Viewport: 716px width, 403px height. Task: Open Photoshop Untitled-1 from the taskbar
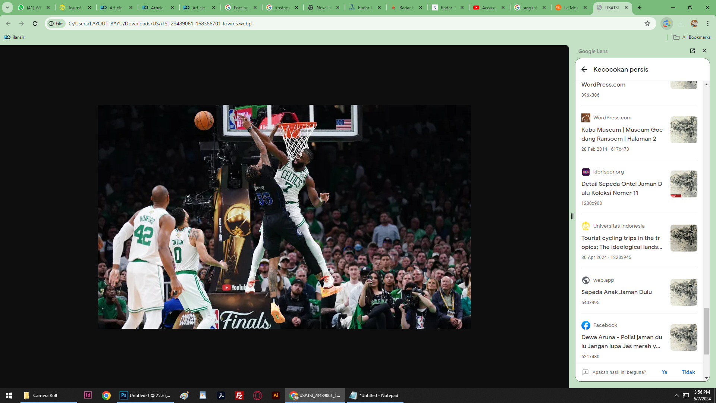click(x=145, y=396)
